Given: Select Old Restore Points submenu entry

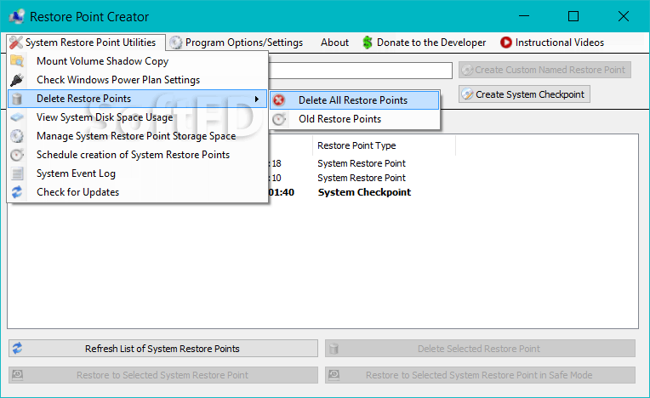Looking at the screenshot, I should coord(355,119).
